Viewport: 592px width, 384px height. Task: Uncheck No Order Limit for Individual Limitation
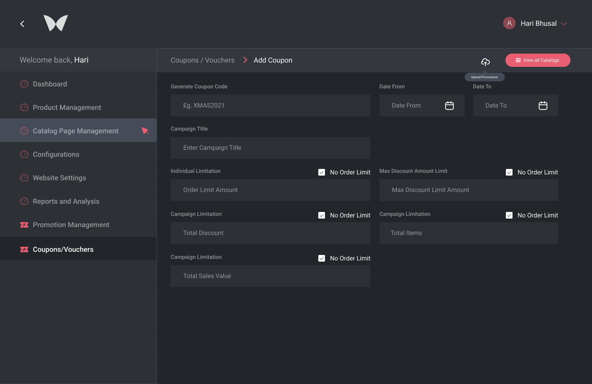click(x=321, y=172)
